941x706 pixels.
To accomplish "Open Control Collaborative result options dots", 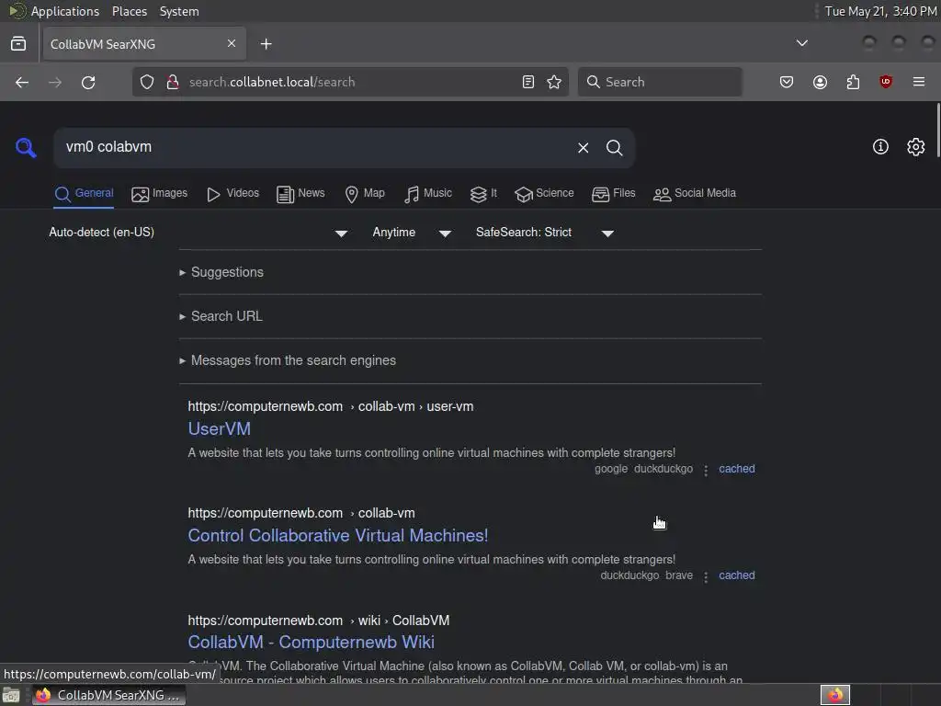I will click(x=706, y=576).
